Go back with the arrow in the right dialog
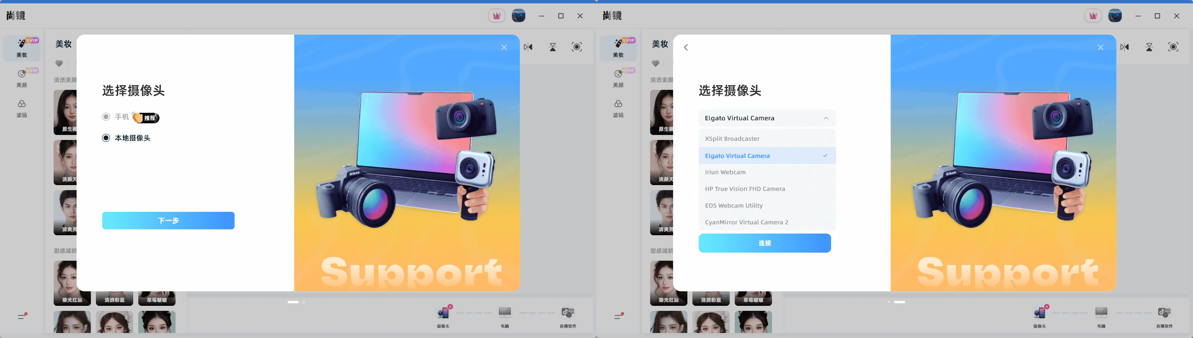Viewport: 1193px width, 338px height. pos(686,48)
